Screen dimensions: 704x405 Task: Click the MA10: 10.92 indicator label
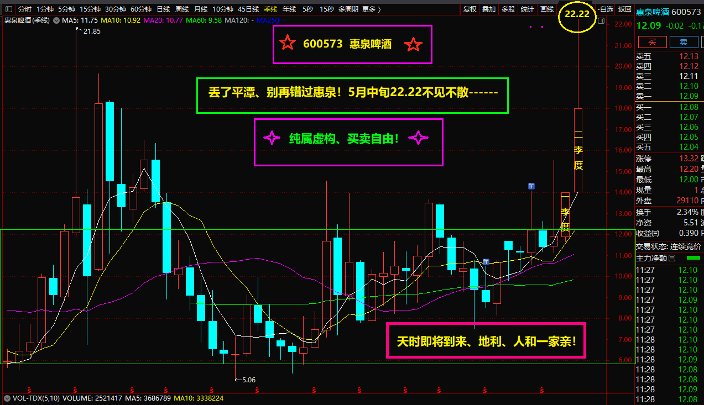pyautogui.click(x=120, y=20)
